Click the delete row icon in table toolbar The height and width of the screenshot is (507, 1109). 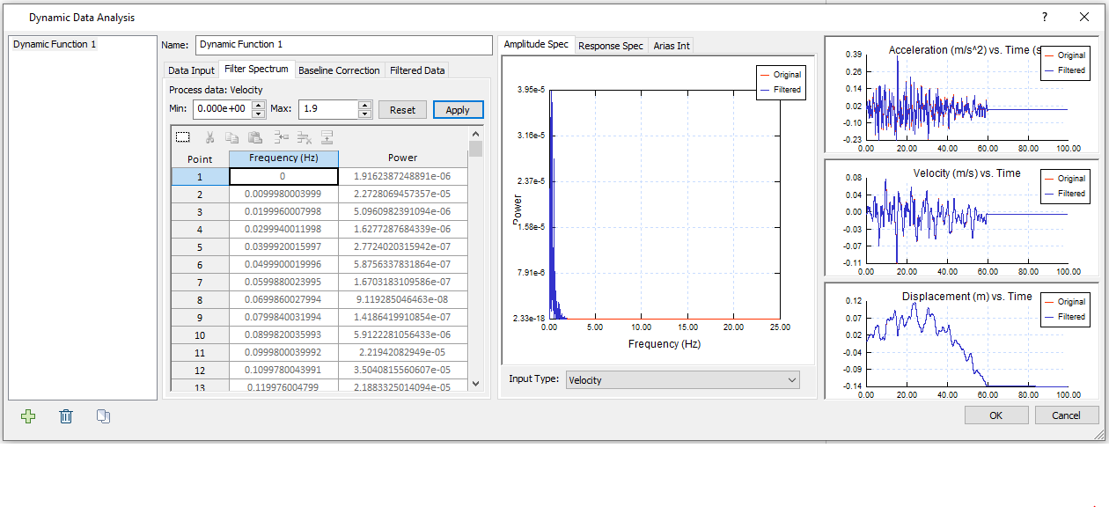305,137
